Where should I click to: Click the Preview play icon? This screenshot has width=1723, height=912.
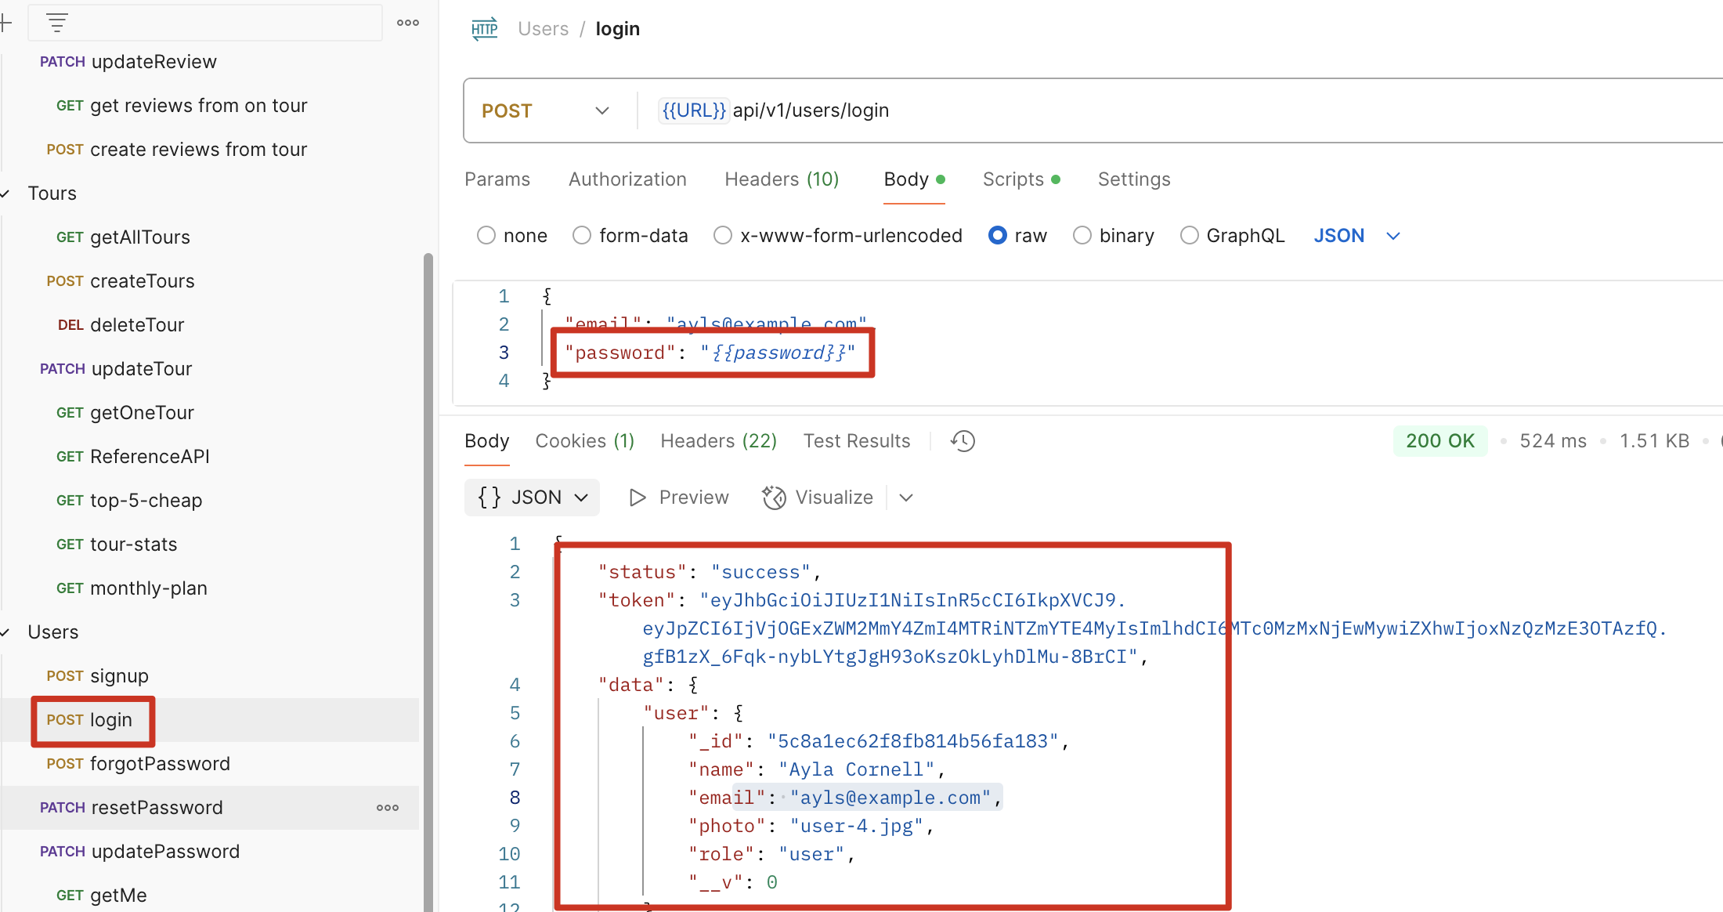point(638,498)
